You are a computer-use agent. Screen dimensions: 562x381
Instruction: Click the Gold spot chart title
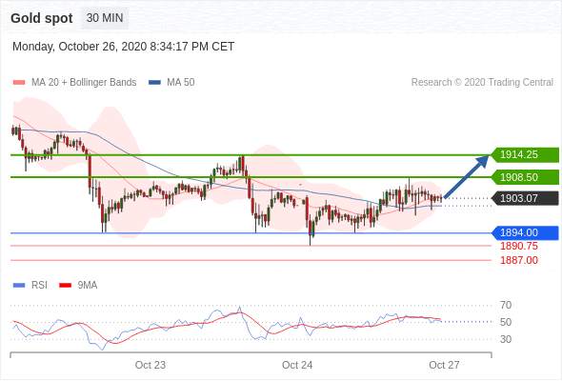(42, 18)
